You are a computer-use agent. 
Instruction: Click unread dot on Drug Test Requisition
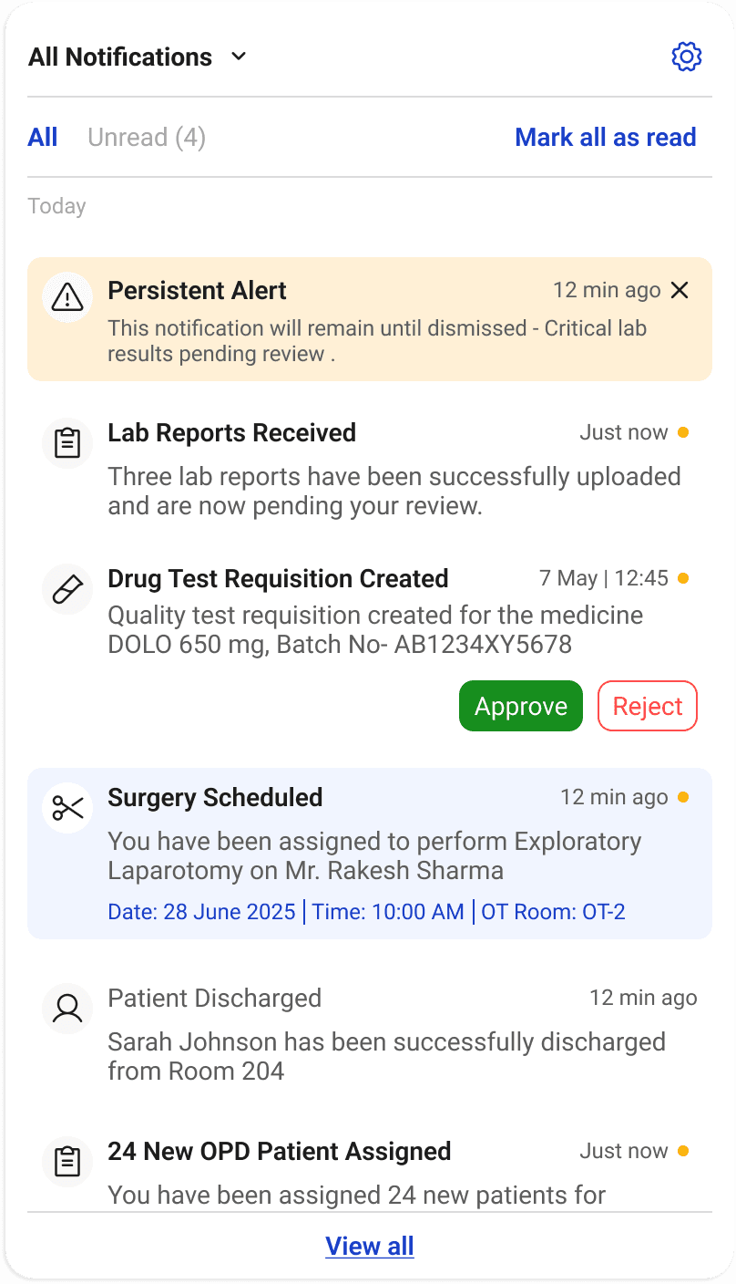683,578
